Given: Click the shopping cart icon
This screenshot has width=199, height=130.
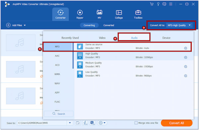Looking at the screenshot, I should (152, 4).
